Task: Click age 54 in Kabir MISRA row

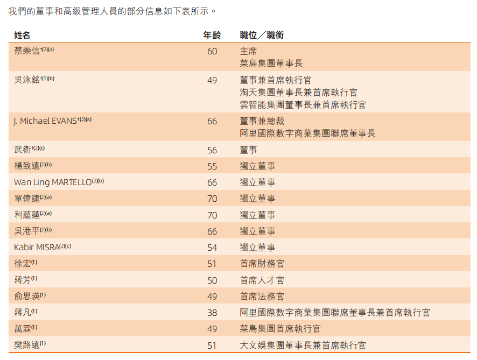Action: [212, 248]
